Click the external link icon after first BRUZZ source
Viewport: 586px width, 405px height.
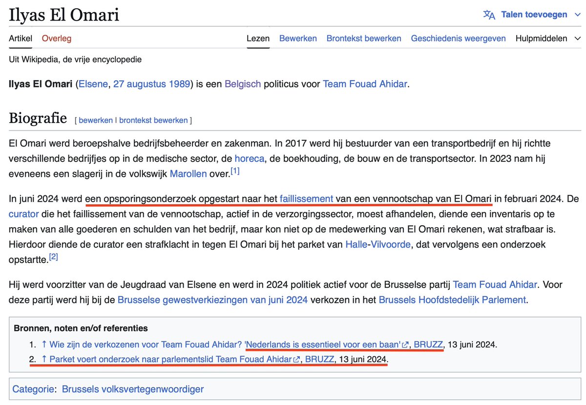coord(406,344)
